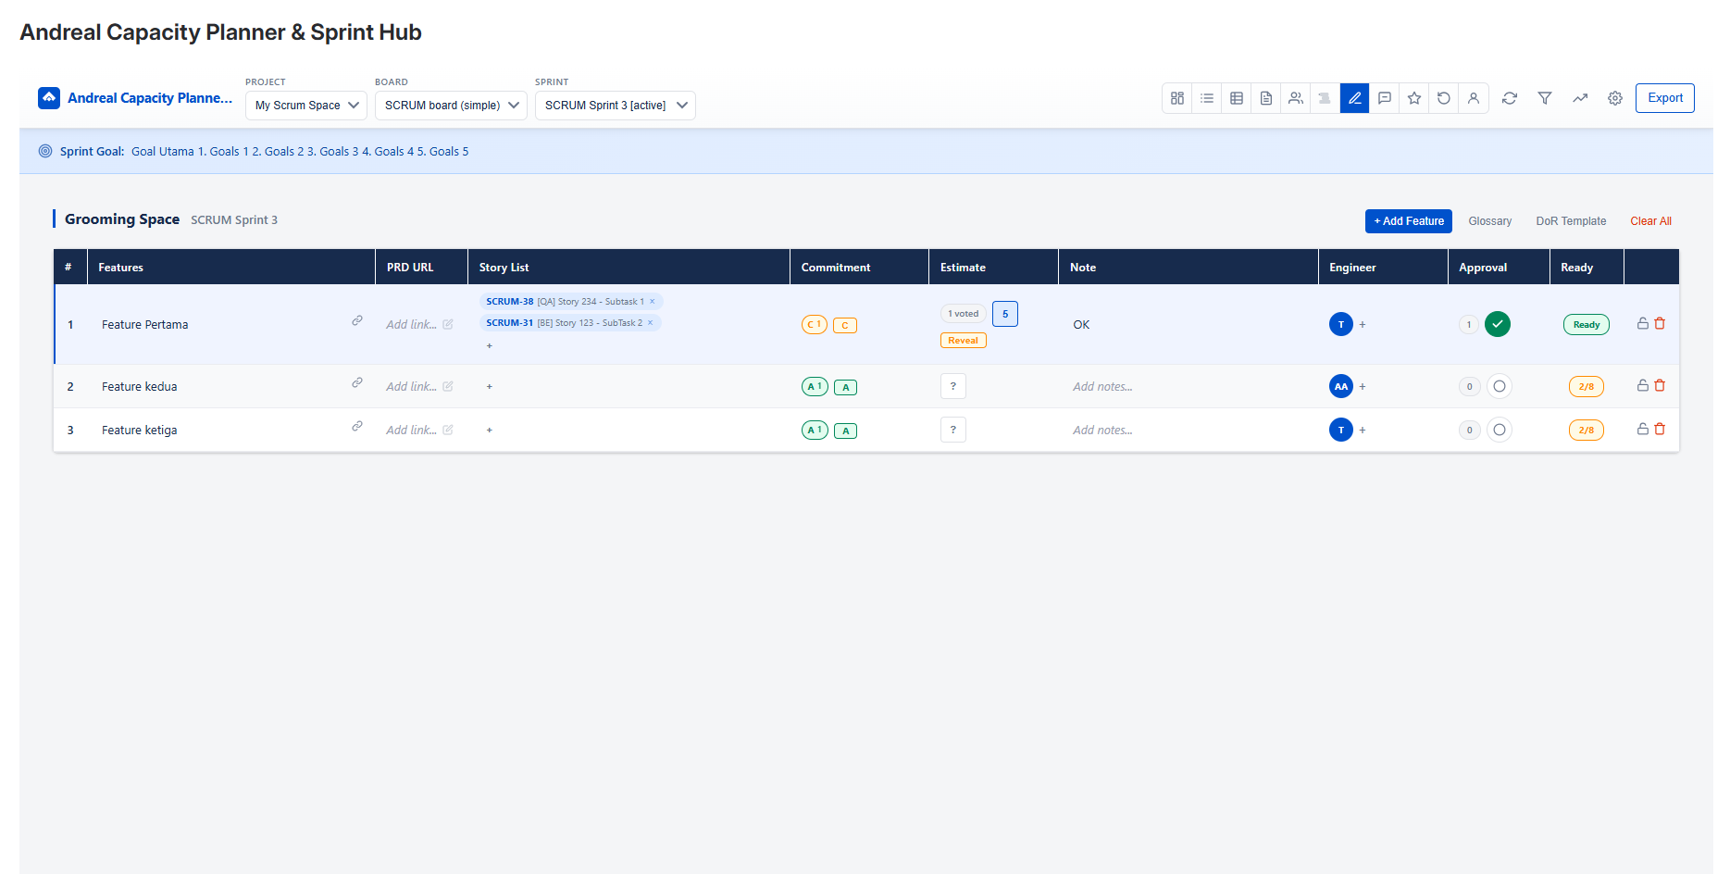
Task: Open the document view icon
Action: 1265,97
